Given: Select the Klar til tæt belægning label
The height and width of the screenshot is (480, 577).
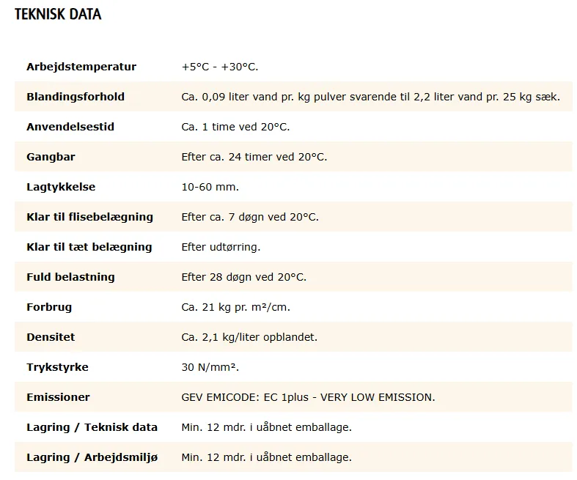Looking at the screenshot, I should [x=89, y=247].
